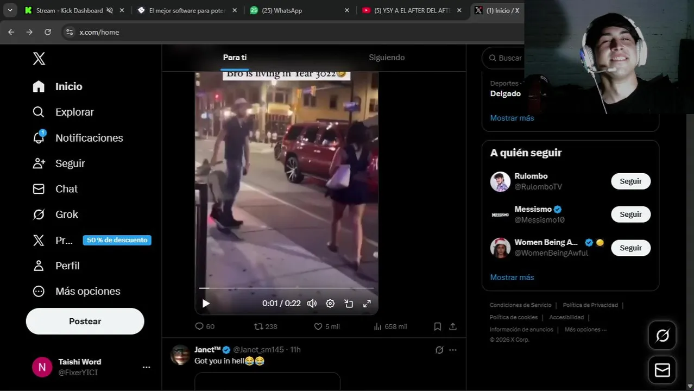Open account menu dots beside Taishi Word
The height and width of the screenshot is (391, 694).
[x=146, y=367]
